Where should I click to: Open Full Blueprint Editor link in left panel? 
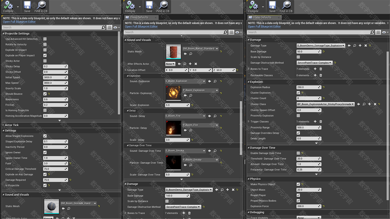coord(19,22)
